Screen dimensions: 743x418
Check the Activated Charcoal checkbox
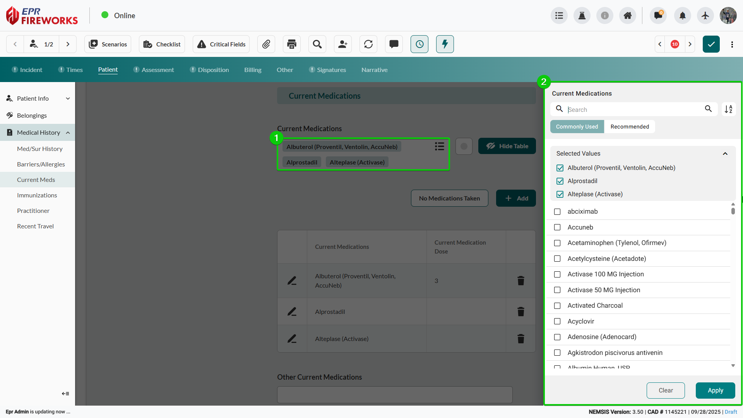[x=557, y=306]
